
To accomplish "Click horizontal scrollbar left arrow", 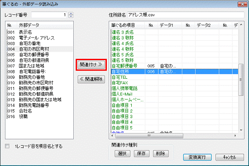I will (x=112, y=136).
